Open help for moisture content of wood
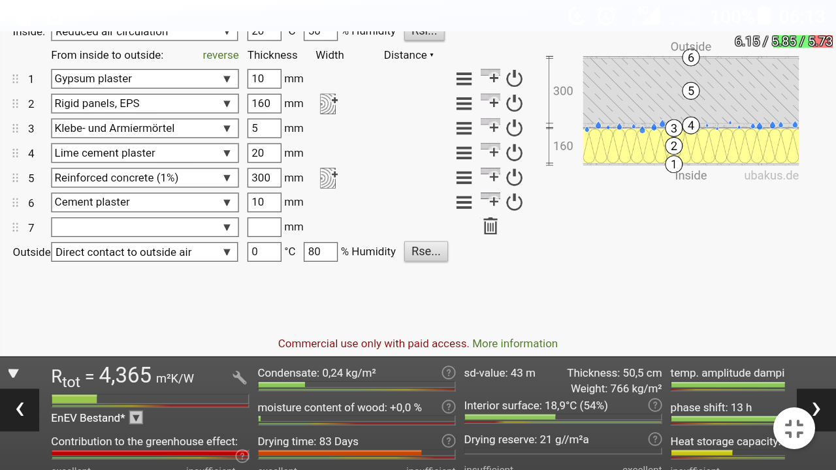 [x=448, y=407]
